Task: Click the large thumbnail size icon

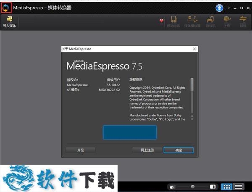Action: click(x=213, y=187)
